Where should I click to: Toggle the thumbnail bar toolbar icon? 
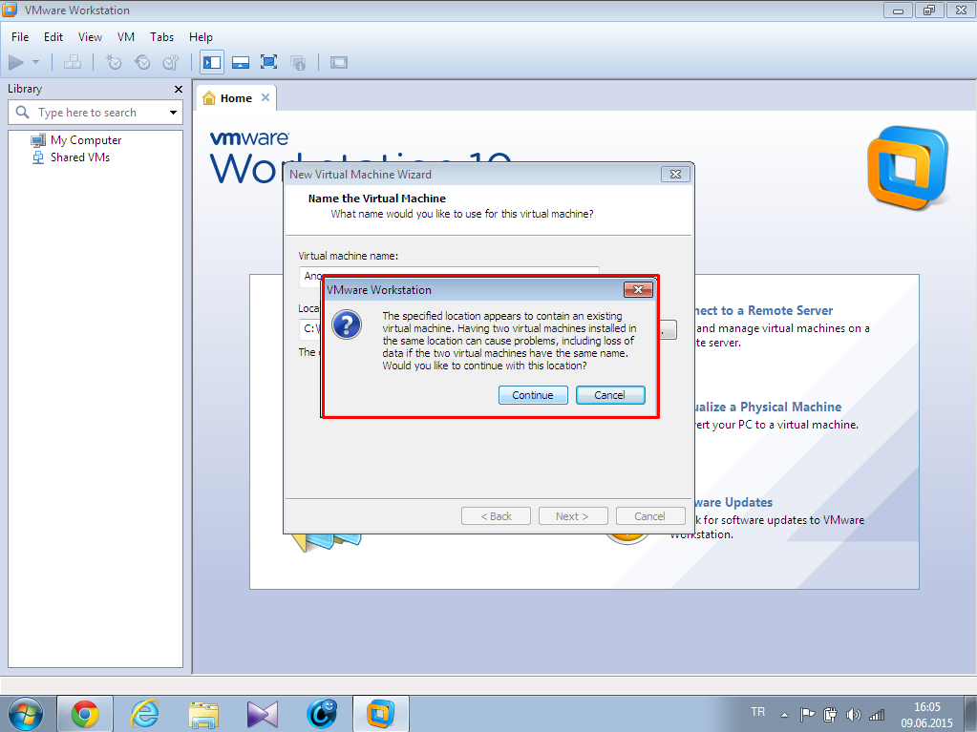tap(241, 62)
